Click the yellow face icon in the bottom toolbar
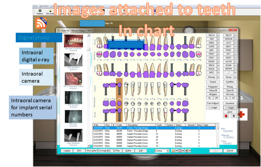 (173, 151)
